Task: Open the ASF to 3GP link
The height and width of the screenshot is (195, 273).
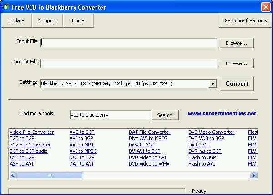Action: [x=22, y=157]
